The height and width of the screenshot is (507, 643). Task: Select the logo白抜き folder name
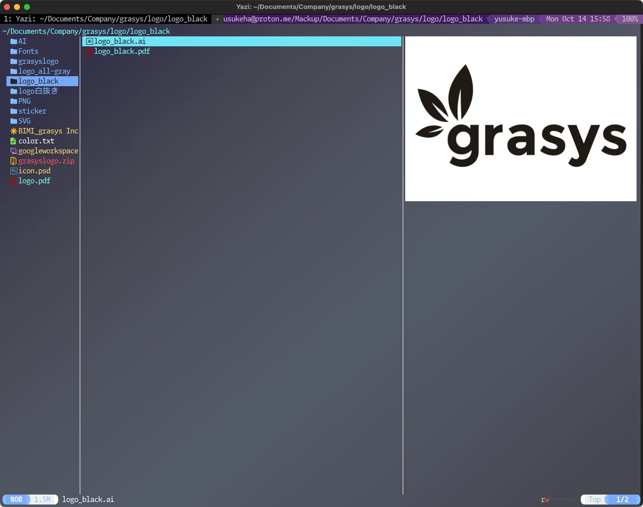click(38, 91)
